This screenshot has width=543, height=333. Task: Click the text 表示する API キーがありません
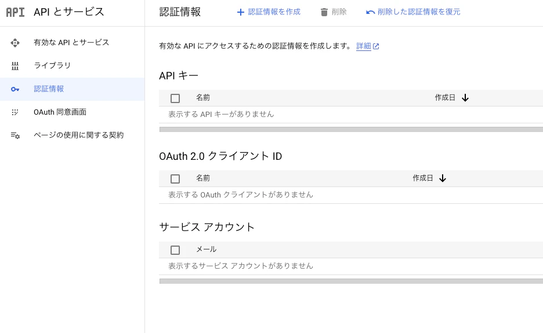pyautogui.click(x=221, y=115)
